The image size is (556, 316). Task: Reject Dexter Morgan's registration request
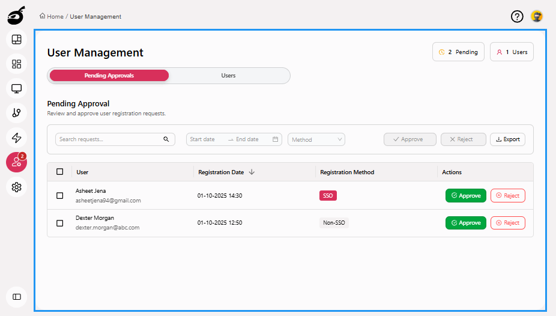507,223
